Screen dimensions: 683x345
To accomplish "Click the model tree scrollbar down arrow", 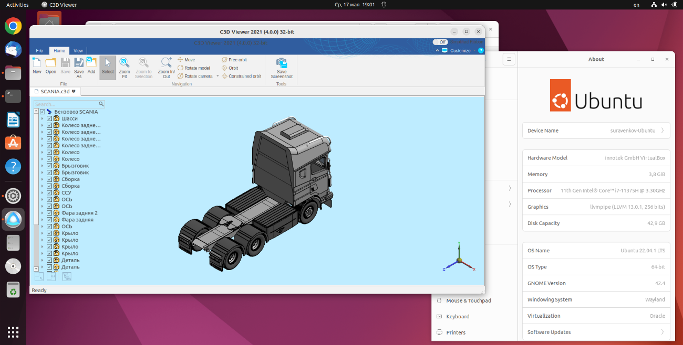I will (x=36, y=268).
